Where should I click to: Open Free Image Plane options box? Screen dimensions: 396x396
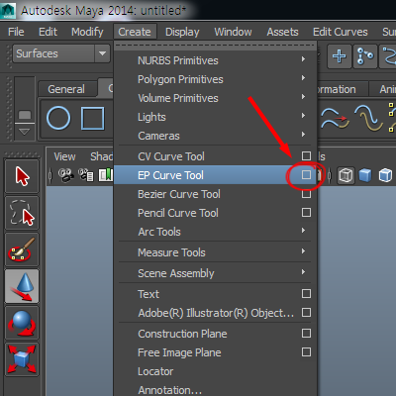(306, 352)
